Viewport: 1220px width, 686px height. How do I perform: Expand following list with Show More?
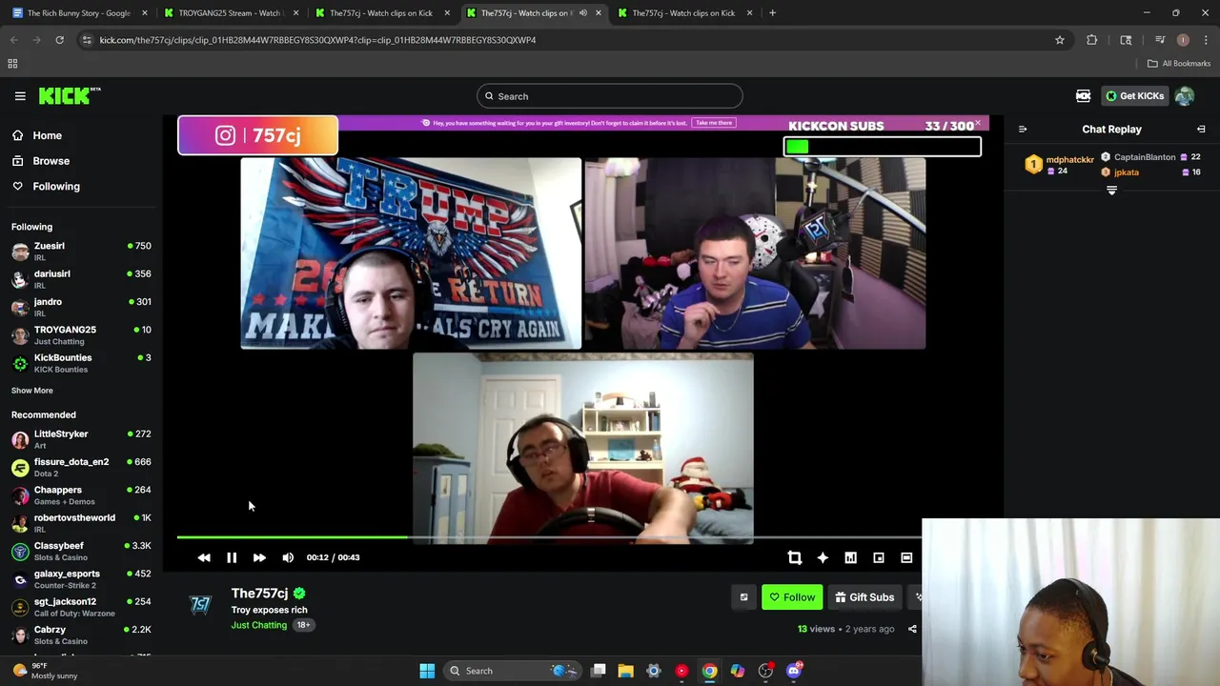pos(31,391)
